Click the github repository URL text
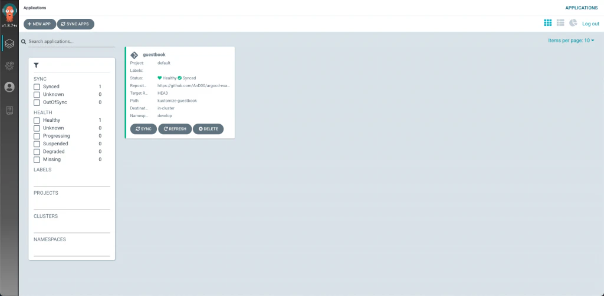The image size is (604, 296). (193, 85)
